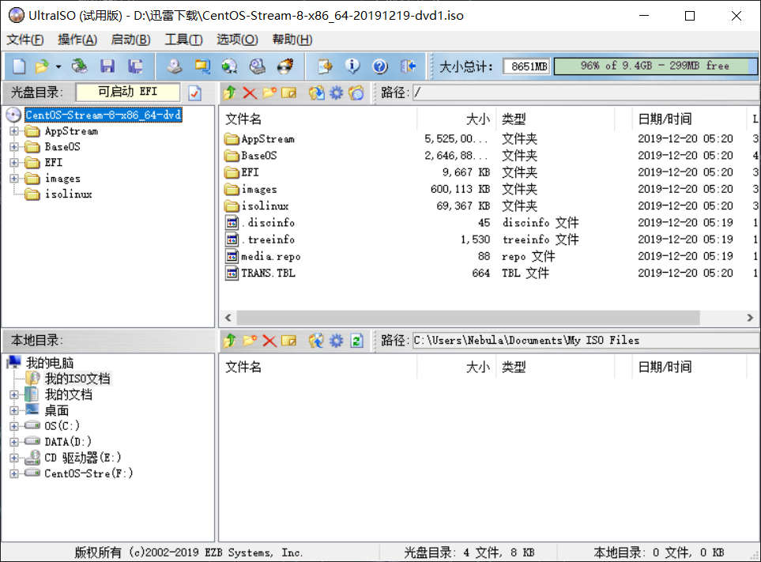Click the 96% of 9.4GB capacity bar
This screenshot has height=562, width=761.
(655, 66)
